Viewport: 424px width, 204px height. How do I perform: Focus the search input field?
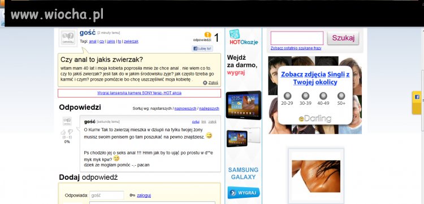click(x=297, y=38)
